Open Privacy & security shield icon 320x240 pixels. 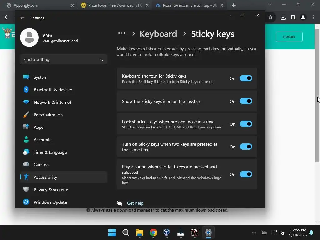point(26,189)
